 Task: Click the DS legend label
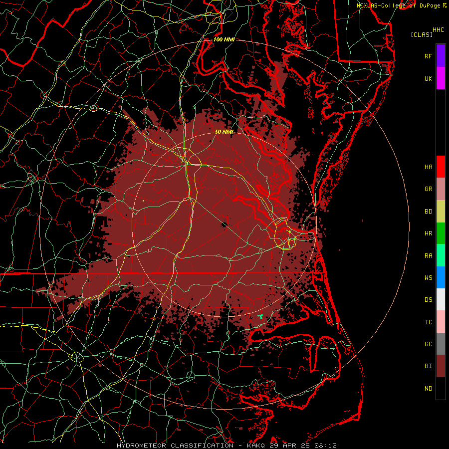point(428,300)
